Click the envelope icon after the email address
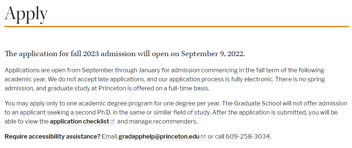This screenshot has height=148, width=352. [203, 137]
